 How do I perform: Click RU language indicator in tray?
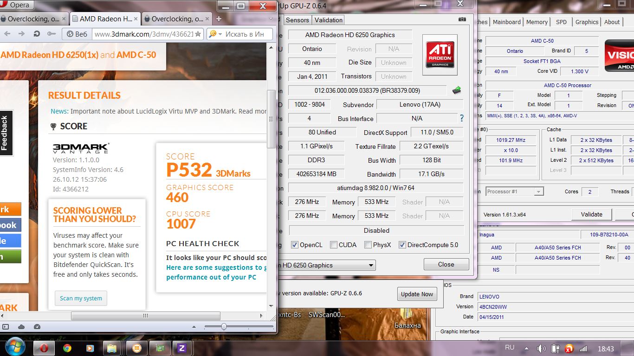pos(510,348)
